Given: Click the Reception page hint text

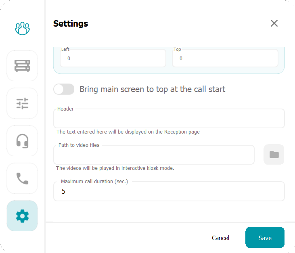Looking at the screenshot, I should pos(128,132).
